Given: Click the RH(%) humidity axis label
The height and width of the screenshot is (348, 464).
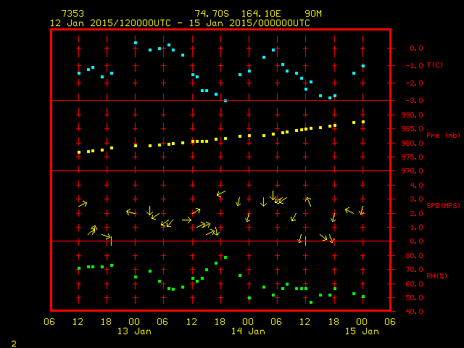Looking at the screenshot, I should click(436, 276).
